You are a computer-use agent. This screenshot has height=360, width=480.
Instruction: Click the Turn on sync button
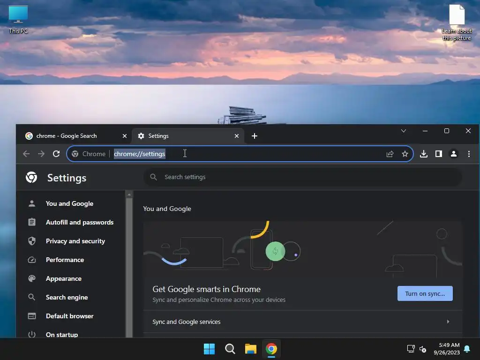click(x=425, y=293)
